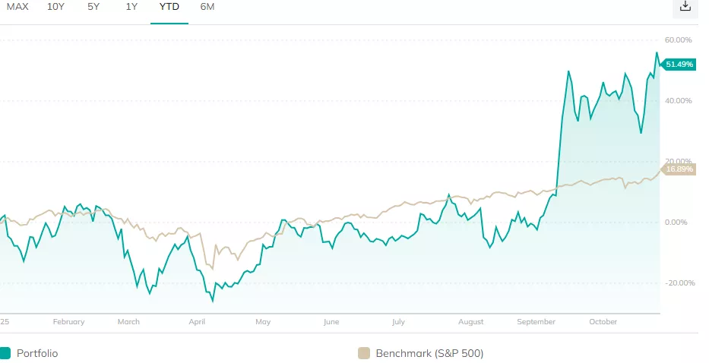Screen dimensions: 709x363
Task: Click the beige Benchmark legend swatch
Action: click(363, 353)
